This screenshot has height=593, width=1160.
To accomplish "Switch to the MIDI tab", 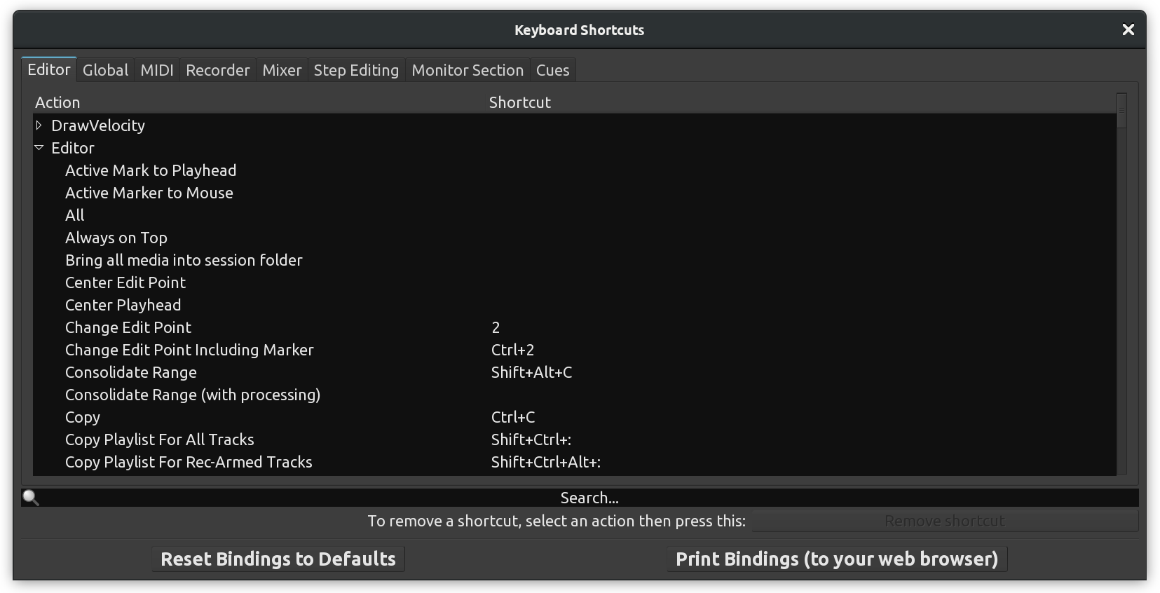I will point(157,70).
